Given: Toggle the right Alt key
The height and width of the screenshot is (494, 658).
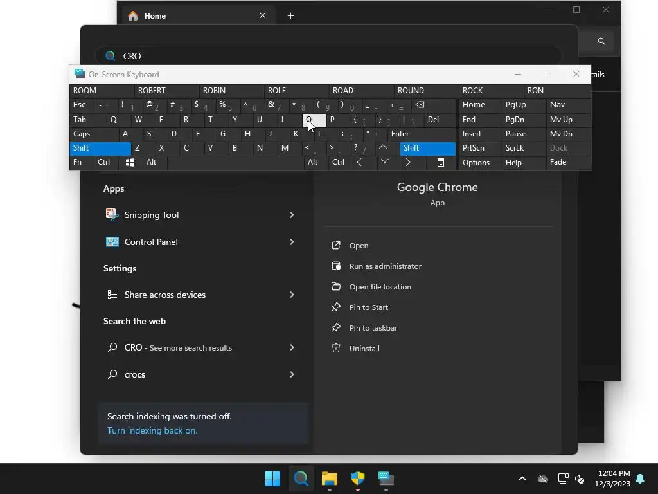Looking at the screenshot, I should point(316,162).
